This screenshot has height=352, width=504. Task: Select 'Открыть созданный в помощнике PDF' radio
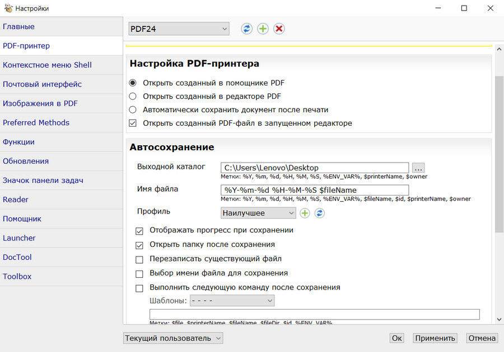[132, 83]
